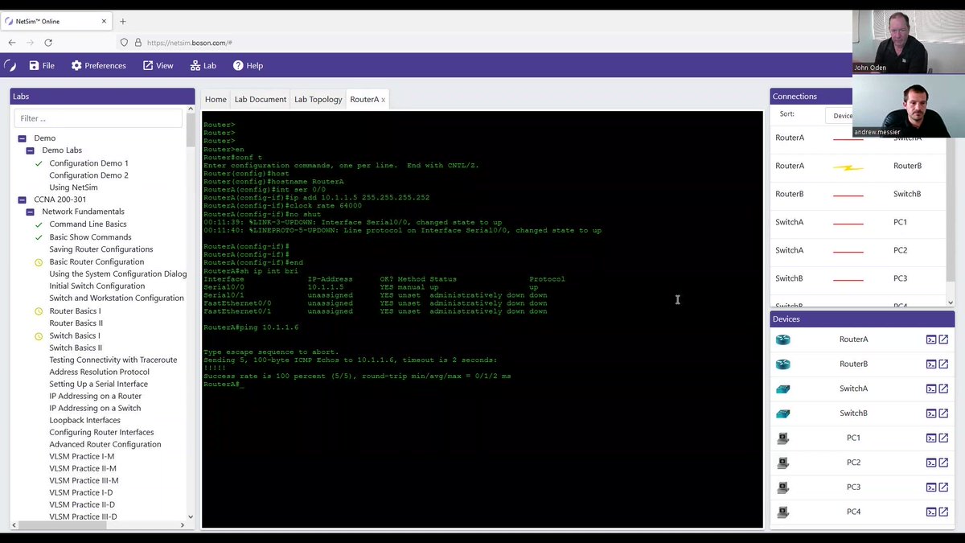Open Router Basics I lab
Screen dimensions: 965x543
[x=75, y=311]
